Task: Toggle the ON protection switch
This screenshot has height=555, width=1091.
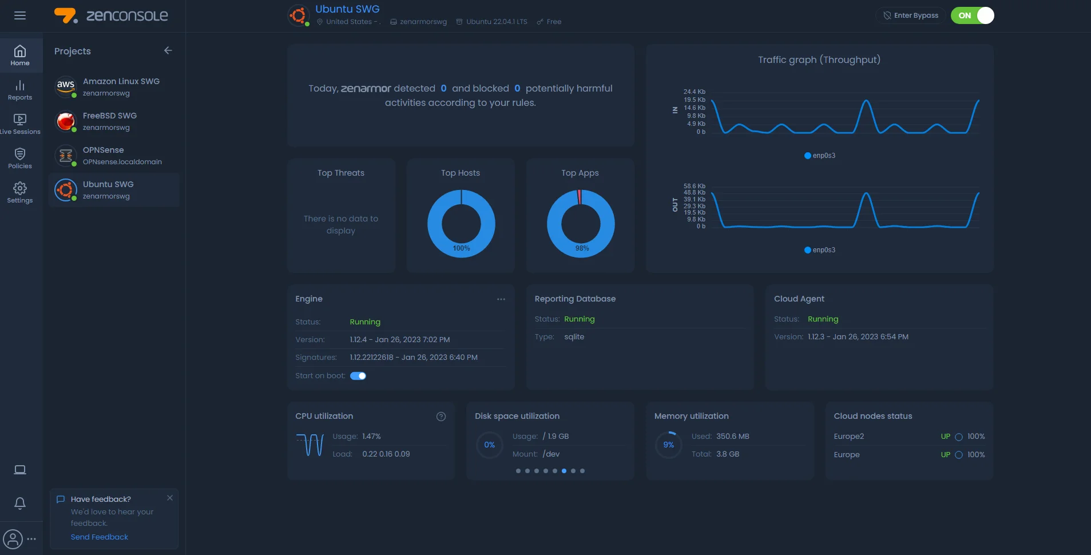Action: tap(973, 15)
